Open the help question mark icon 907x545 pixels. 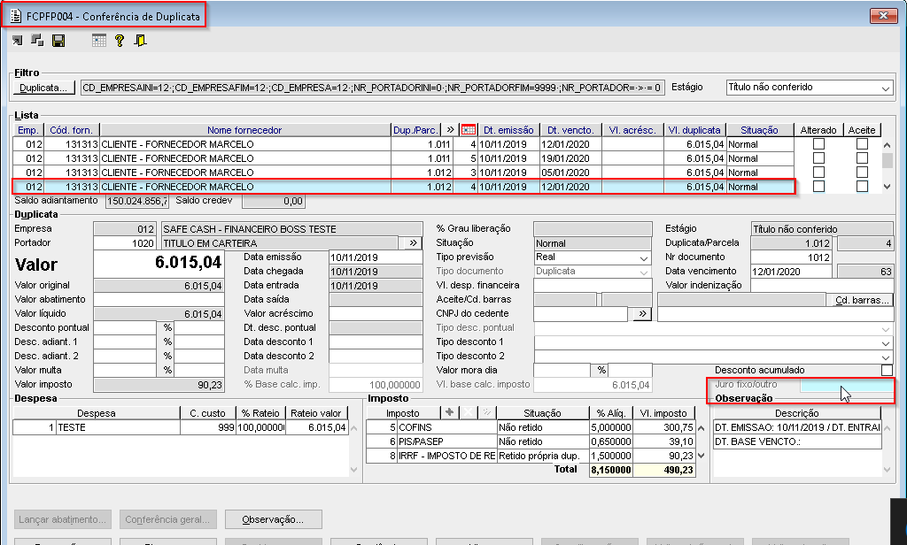coord(120,41)
